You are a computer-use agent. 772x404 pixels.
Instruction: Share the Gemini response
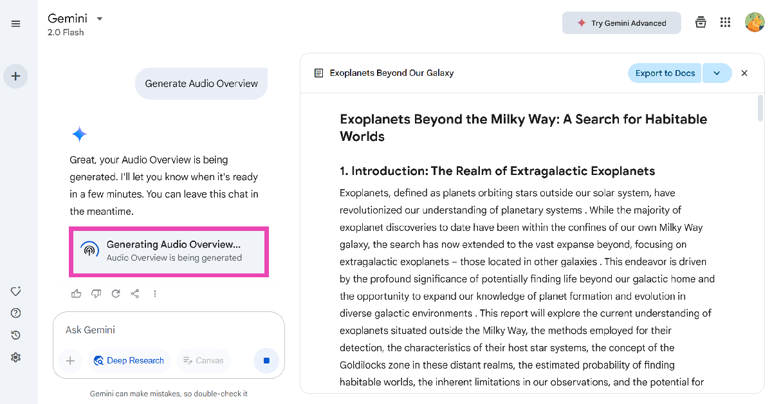tap(135, 293)
